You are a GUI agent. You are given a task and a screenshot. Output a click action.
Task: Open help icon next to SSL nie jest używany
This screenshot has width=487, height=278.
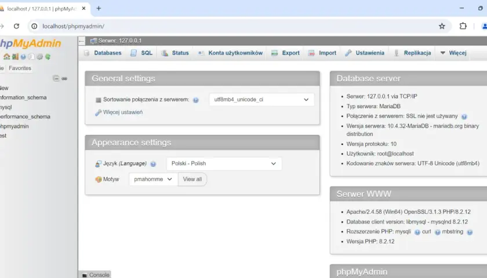[x=464, y=116]
